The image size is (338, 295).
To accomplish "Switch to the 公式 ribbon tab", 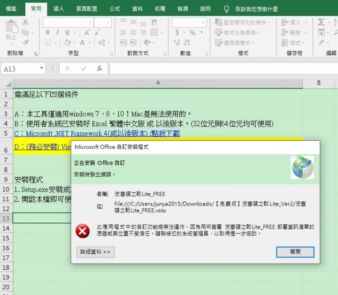I will point(115,9).
